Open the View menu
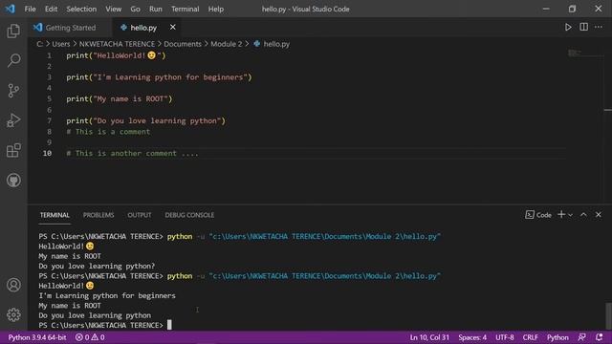Viewport: 612px width, 344px height. (x=113, y=9)
